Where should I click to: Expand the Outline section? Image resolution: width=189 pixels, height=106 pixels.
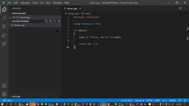pyautogui.click(x=10, y=97)
